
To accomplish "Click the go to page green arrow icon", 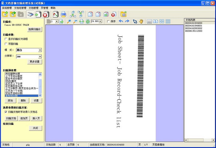I will tap(61, 22).
